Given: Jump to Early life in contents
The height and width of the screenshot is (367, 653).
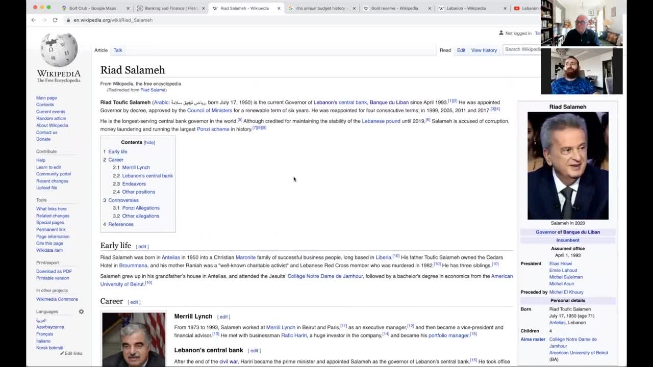Looking at the screenshot, I should (118, 151).
